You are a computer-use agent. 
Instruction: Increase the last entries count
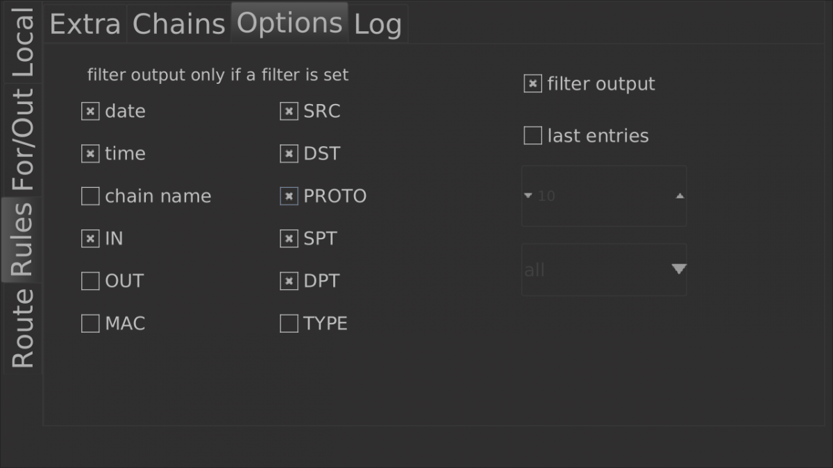point(680,196)
